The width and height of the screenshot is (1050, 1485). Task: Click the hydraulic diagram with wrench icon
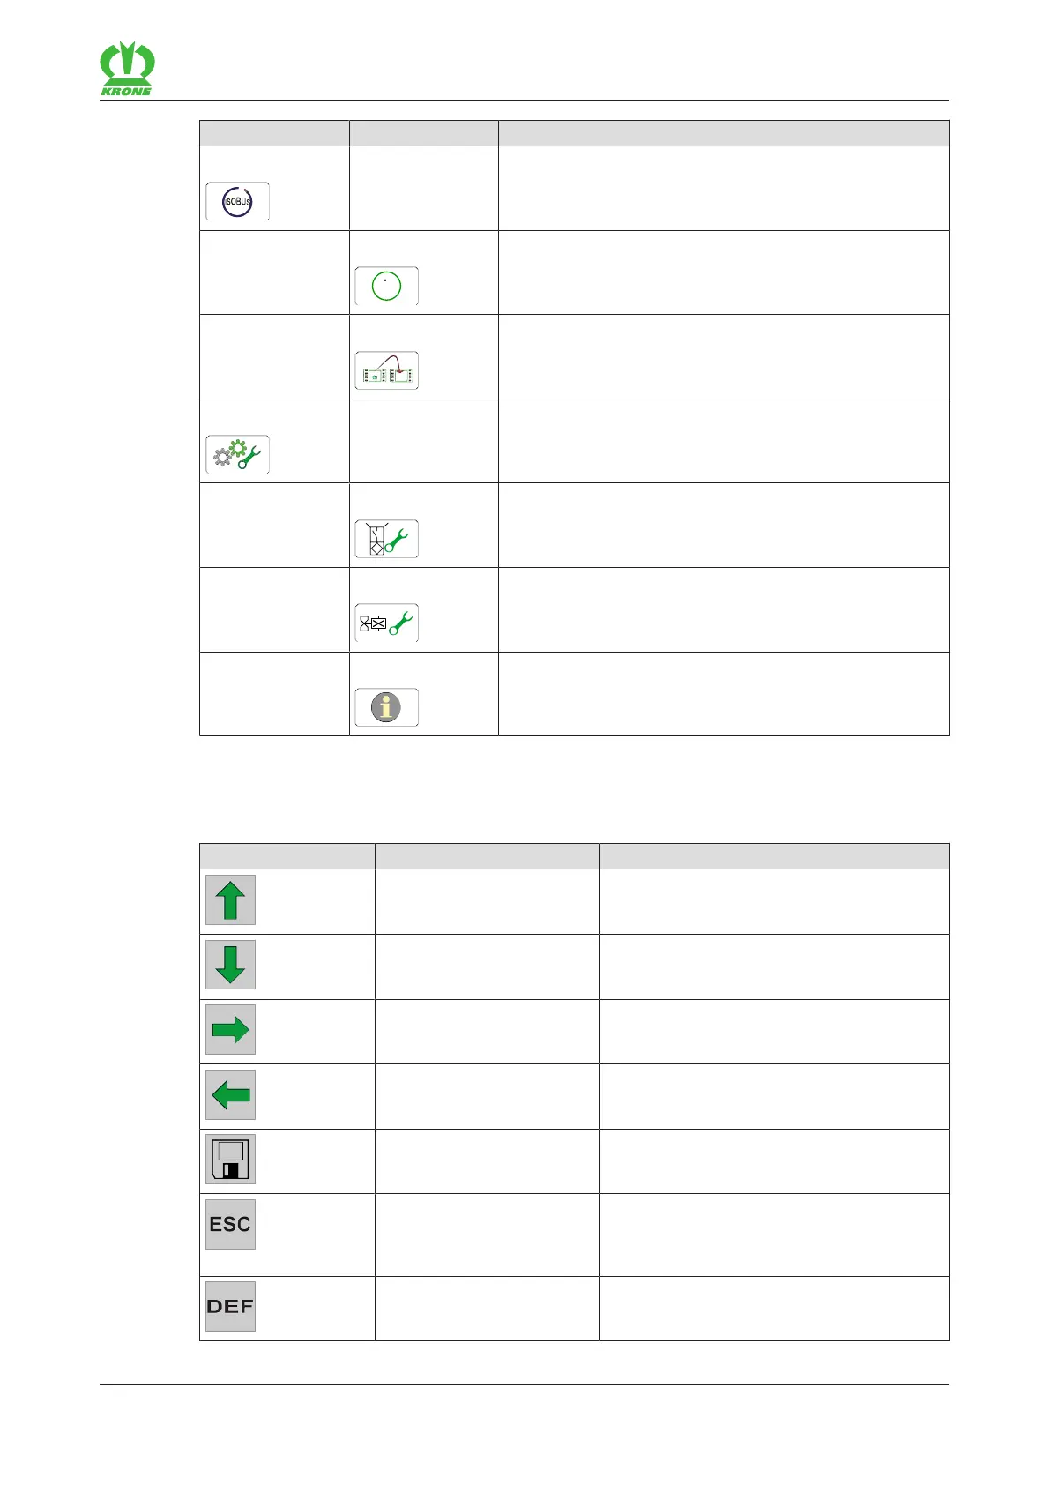coord(386,540)
